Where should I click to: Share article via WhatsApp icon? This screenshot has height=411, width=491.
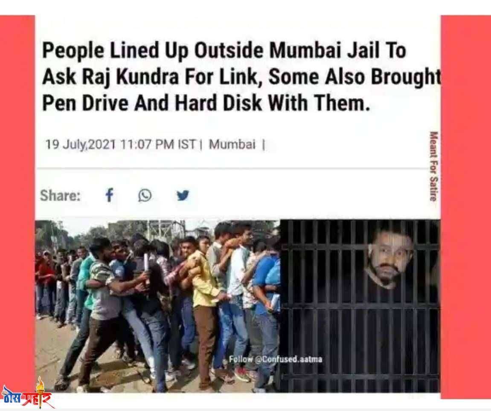(145, 196)
